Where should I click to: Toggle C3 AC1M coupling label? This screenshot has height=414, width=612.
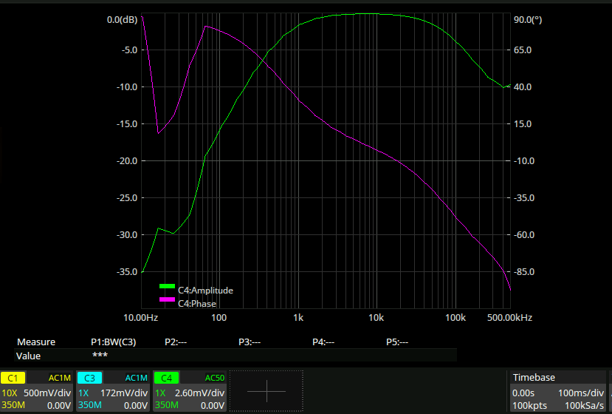click(x=136, y=378)
